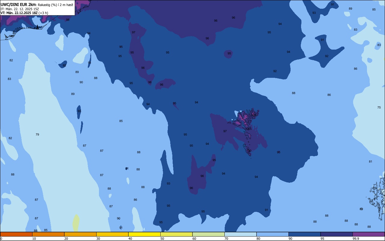Click the '70' label on the color scale
The height and width of the screenshot is (241, 385).
click(x=226, y=239)
